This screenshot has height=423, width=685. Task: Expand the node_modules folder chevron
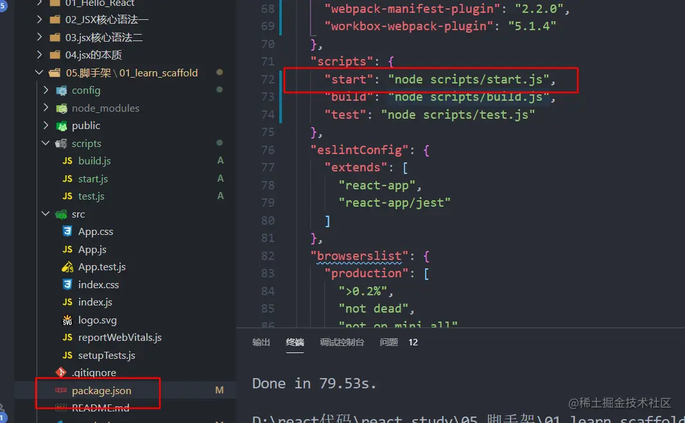tap(46, 107)
